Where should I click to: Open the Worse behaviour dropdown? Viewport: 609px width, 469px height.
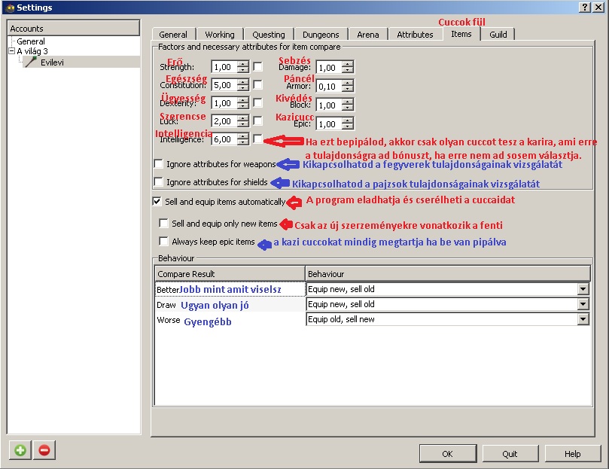(x=582, y=319)
